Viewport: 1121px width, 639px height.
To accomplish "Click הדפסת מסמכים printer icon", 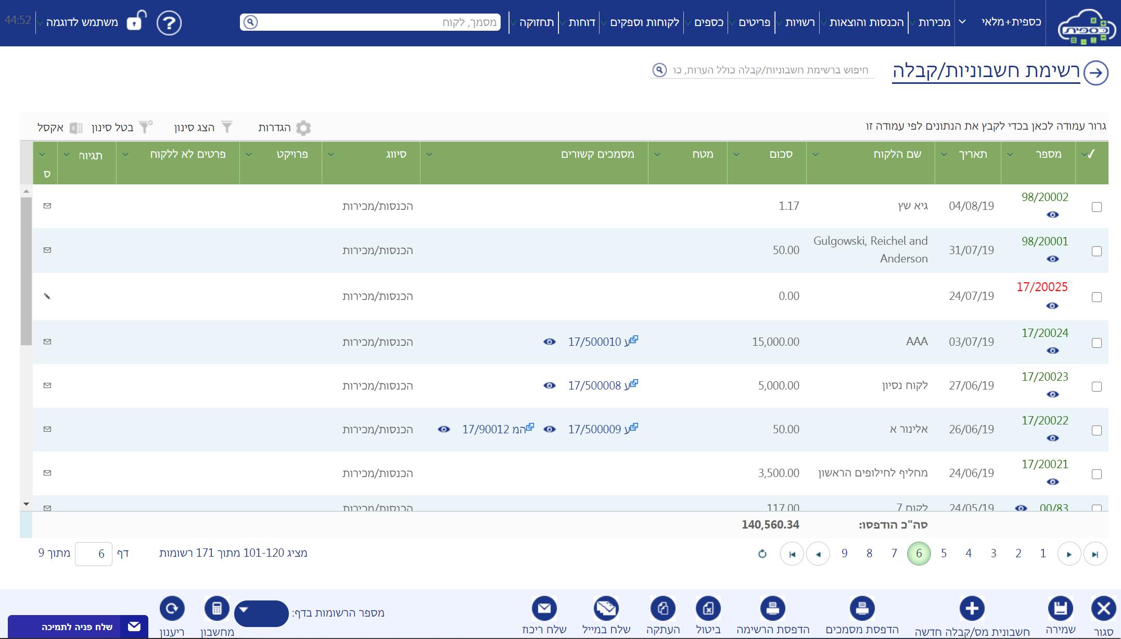I will click(862, 608).
